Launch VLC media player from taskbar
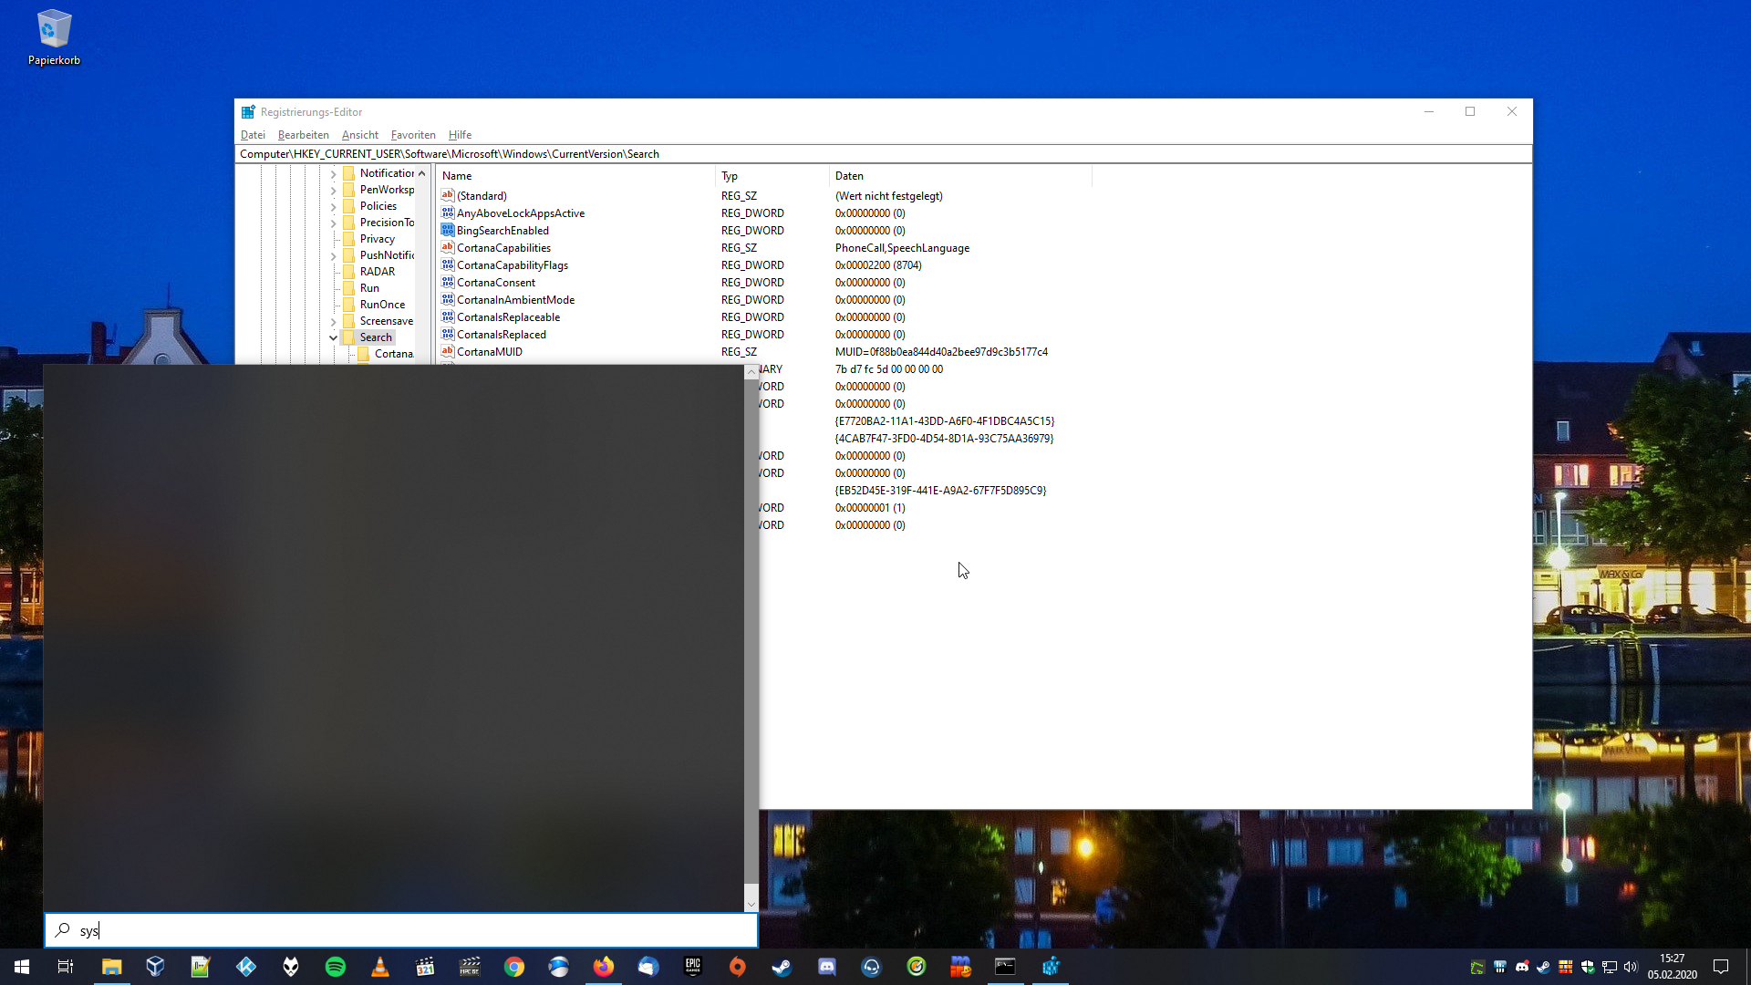Image resolution: width=1751 pixels, height=985 pixels. (380, 967)
